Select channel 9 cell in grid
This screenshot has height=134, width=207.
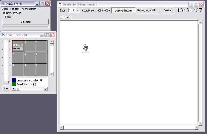point(41,69)
